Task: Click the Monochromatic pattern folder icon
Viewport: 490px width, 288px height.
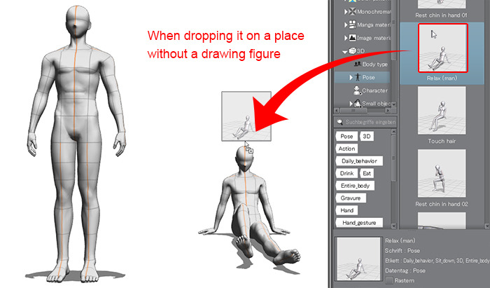Action: click(352, 12)
